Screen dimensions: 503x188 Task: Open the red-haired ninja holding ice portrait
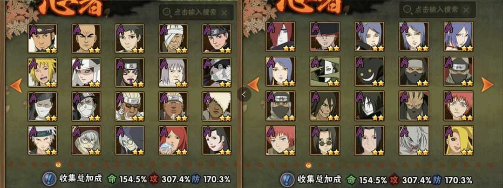tap(173, 140)
